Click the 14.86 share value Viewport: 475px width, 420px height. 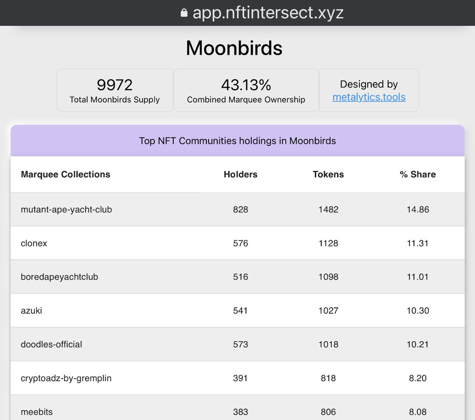(x=418, y=210)
